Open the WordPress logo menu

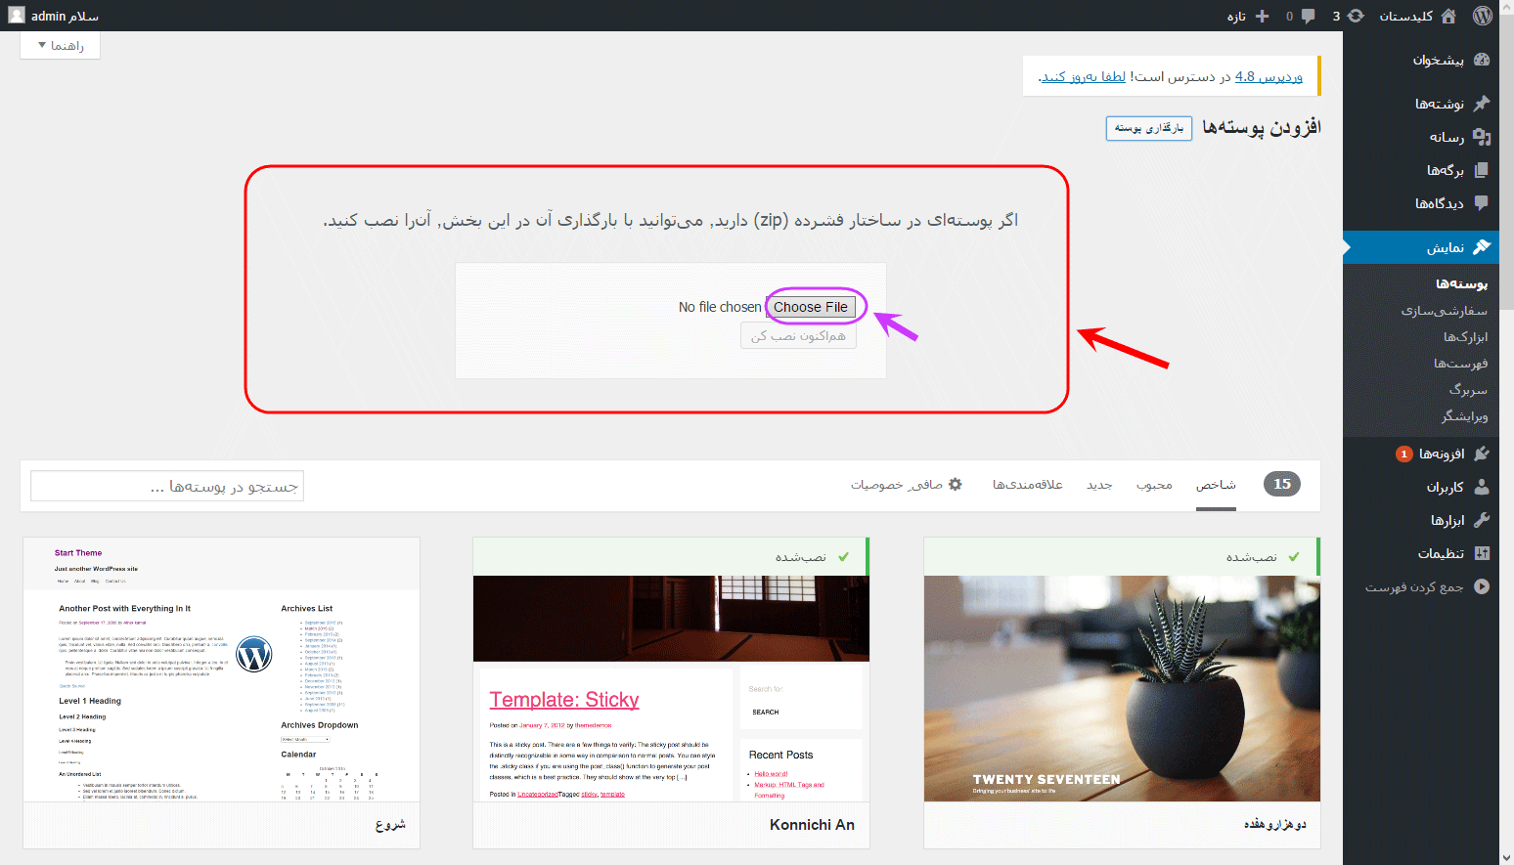pyautogui.click(x=1483, y=16)
